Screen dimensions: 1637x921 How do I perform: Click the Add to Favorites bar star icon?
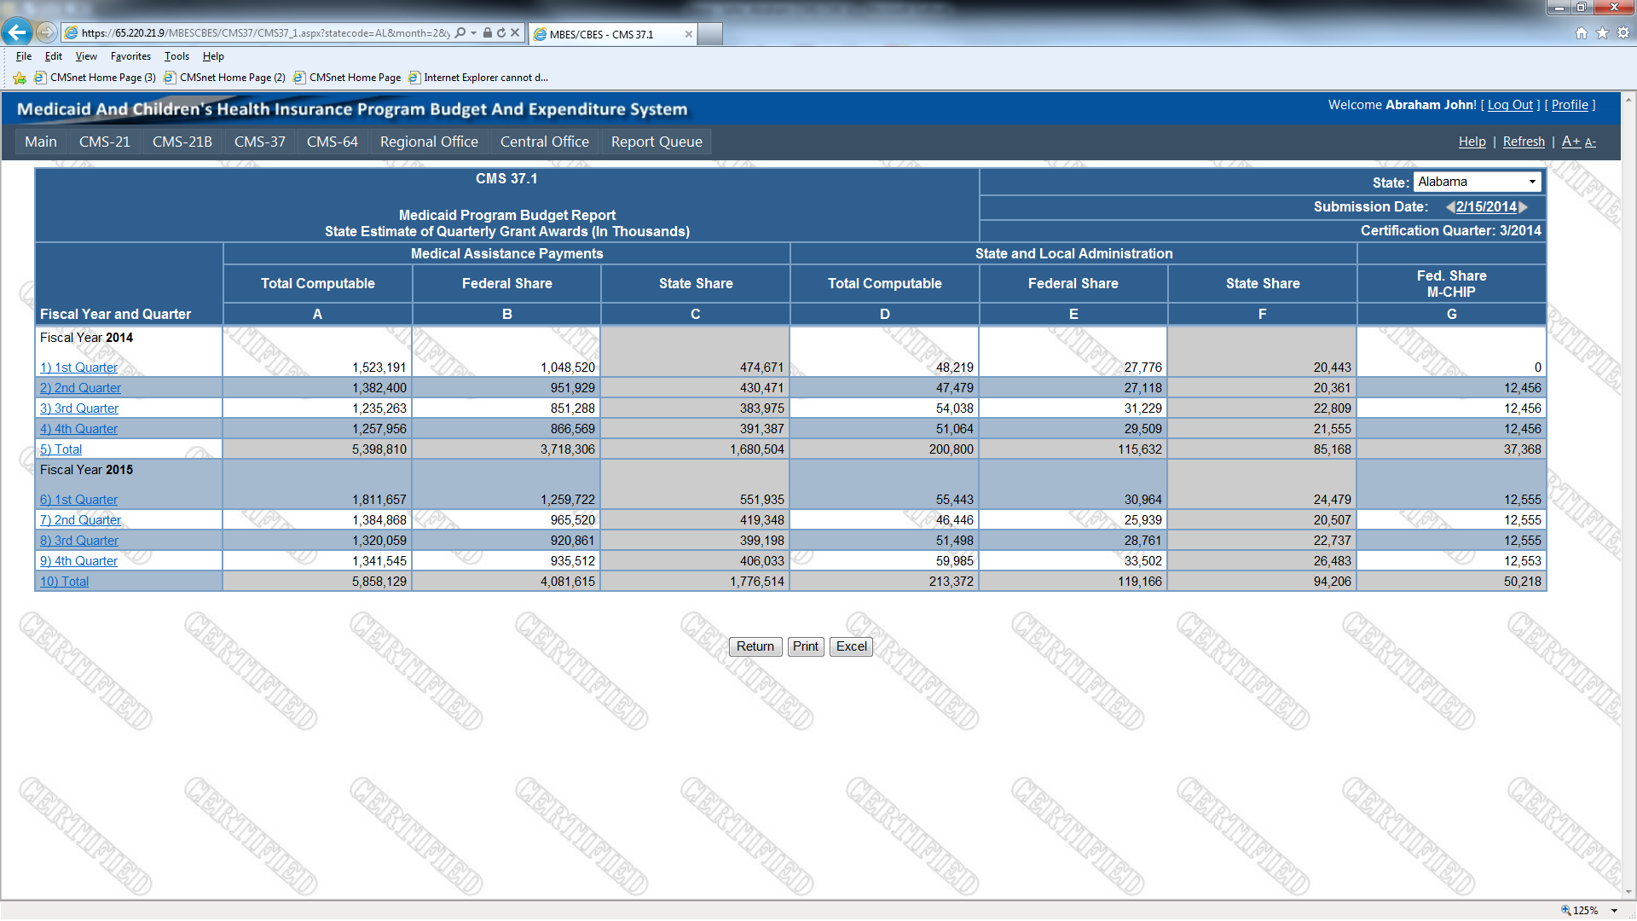click(20, 78)
